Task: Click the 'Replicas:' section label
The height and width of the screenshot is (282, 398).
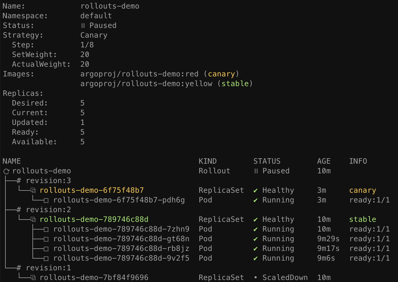Action: tap(23, 94)
